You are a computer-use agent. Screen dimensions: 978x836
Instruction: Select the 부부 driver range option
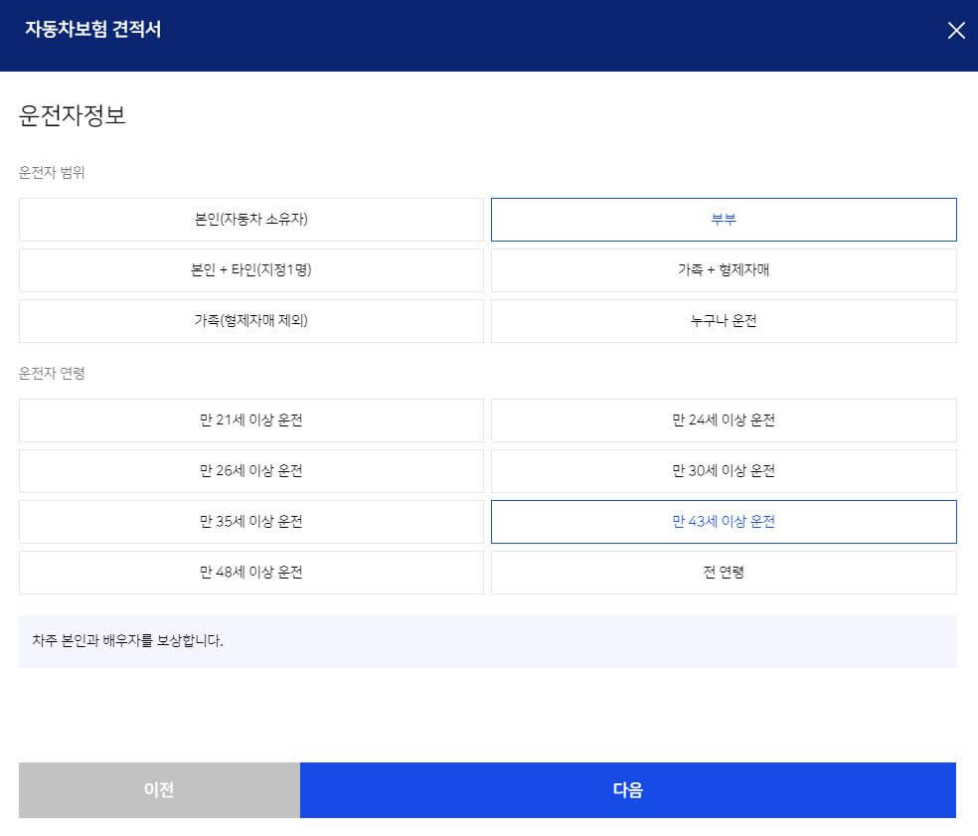[724, 220]
